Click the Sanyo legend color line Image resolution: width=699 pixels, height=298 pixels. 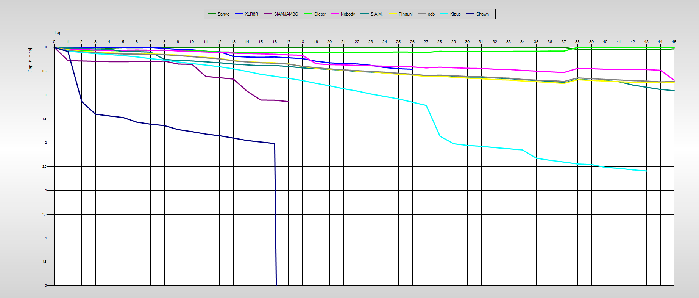point(211,14)
